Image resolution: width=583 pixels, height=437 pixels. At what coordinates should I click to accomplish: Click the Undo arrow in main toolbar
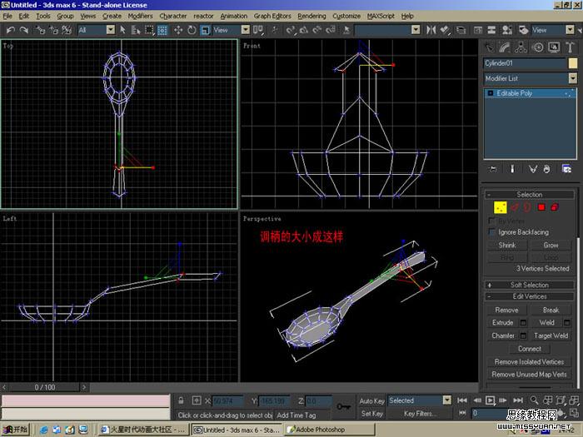pos(11,30)
